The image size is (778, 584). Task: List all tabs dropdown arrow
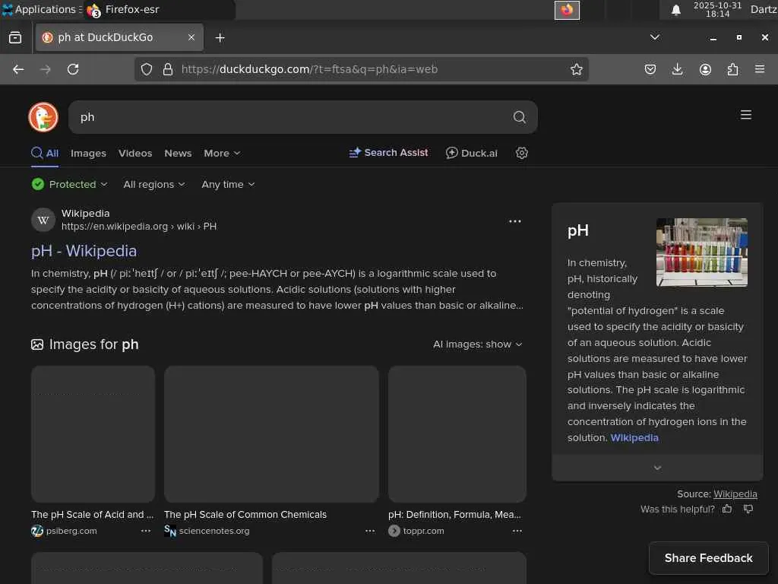(655, 37)
